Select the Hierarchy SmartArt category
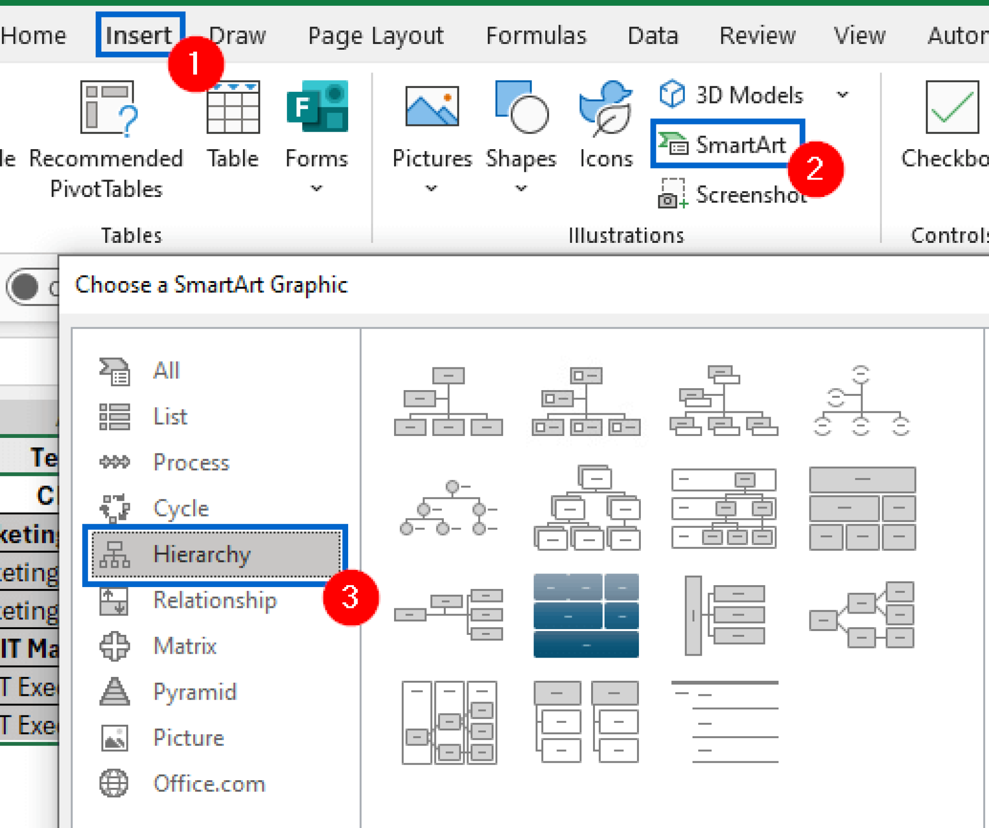Screen dimensions: 989x828 pyautogui.click(x=202, y=554)
